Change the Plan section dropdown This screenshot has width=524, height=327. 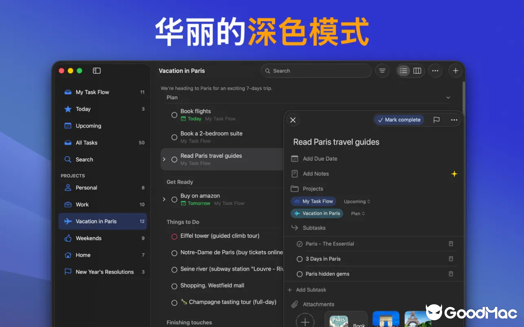click(358, 213)
